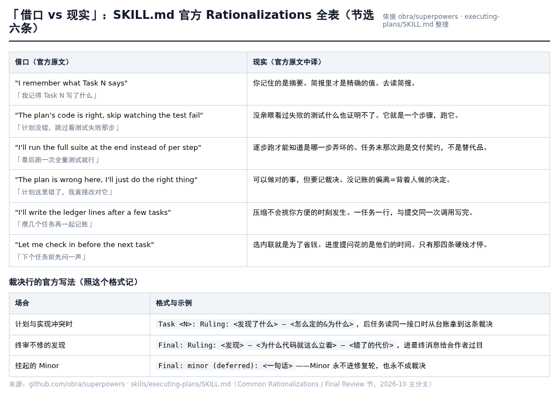
Task: Select the quote "The plan's code is right, skip watching the test fail"
Action: [109, 115]
